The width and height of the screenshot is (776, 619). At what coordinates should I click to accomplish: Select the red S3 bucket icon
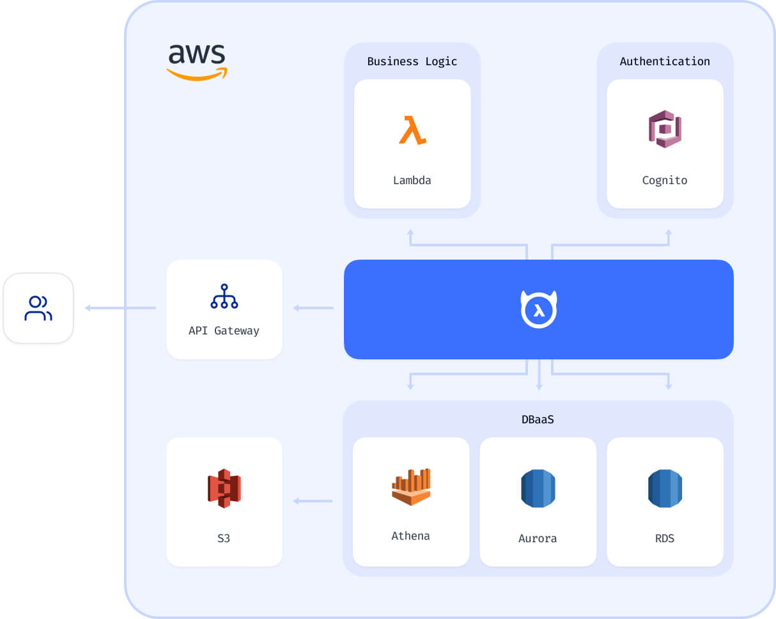[x=224, y=489]
